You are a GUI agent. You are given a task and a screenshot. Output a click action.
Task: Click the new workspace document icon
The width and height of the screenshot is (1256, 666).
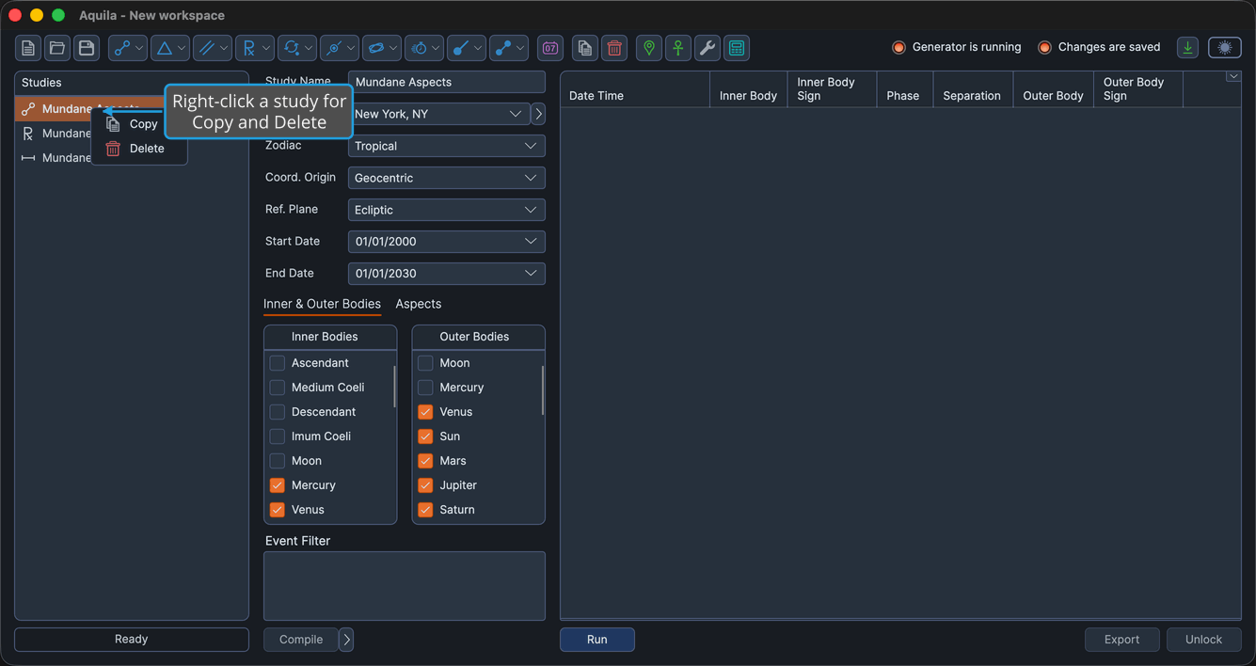pos(28,48)
